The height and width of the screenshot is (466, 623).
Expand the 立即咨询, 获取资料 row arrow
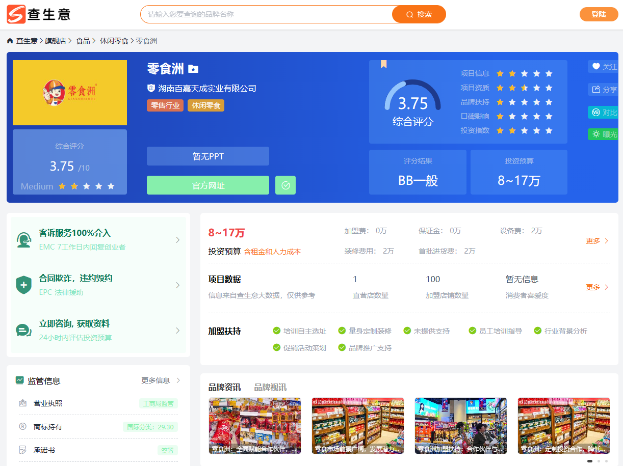(x=177, y=331)
